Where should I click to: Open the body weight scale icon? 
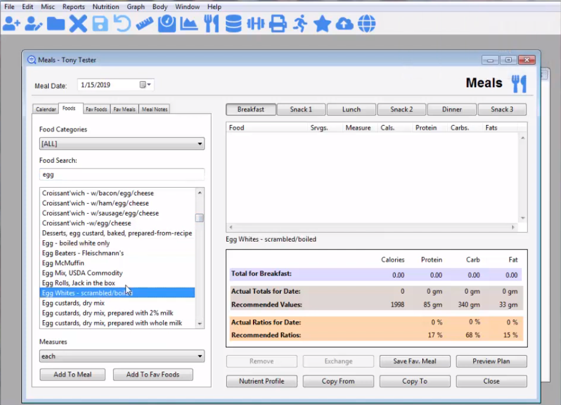(x=167, y=24)
